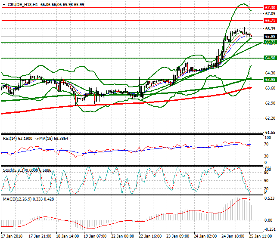Click the 25 Jan 11:00 time label

coord(261,236)
